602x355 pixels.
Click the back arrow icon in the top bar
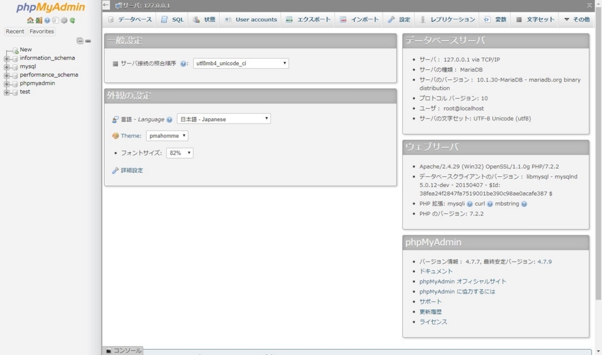tap(106, 5)
